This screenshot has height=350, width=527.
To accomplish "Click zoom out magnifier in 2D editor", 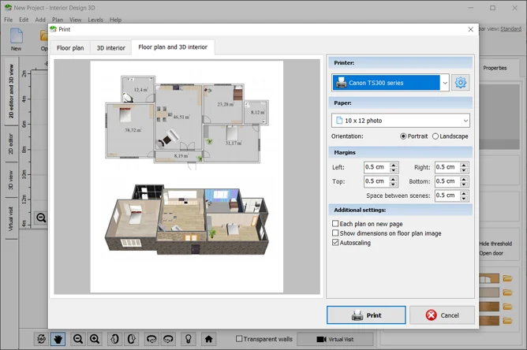I will 41,218.
